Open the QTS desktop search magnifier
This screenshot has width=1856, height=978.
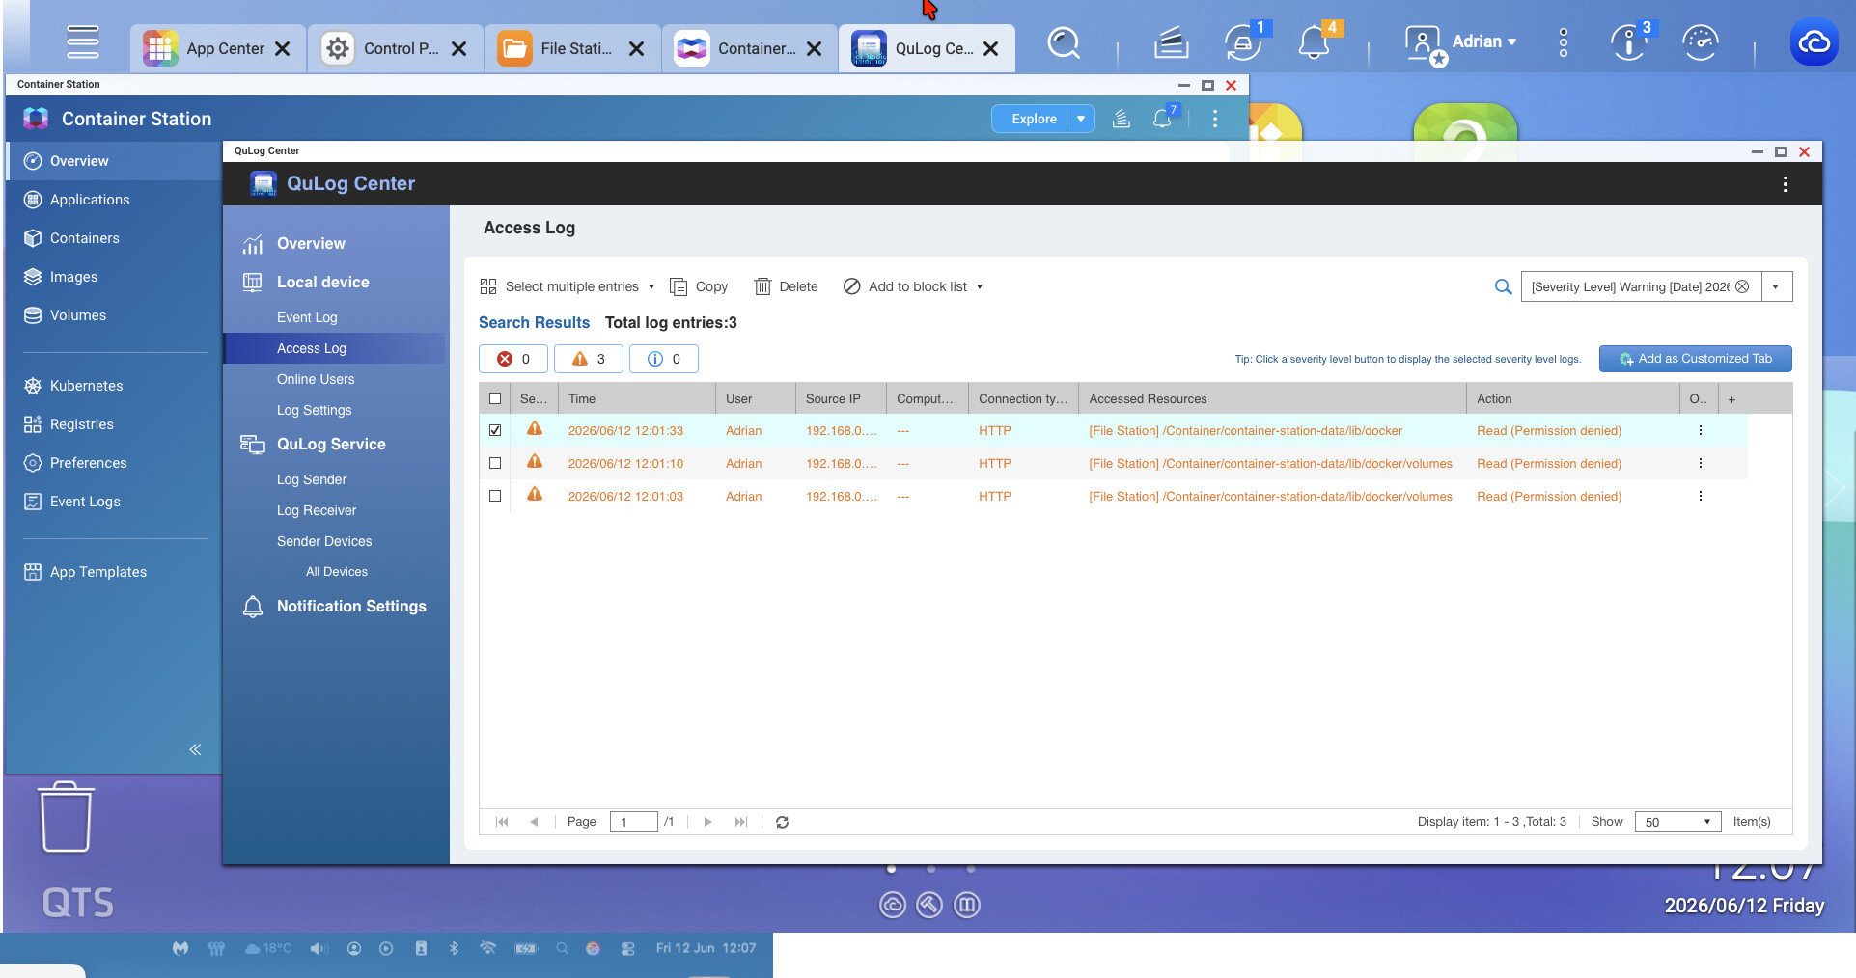coord(1064,43)
